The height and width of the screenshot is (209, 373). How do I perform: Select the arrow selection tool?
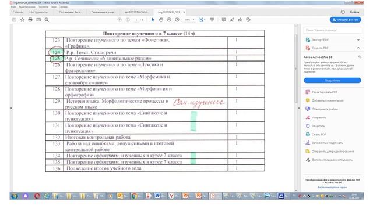[153, 20]
